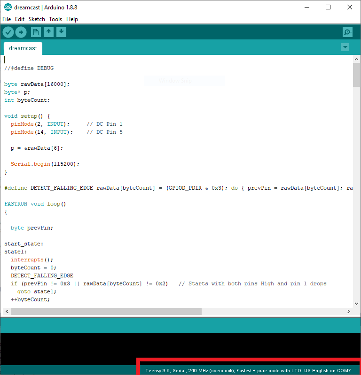
Task: Click the 'byte rawData[16000];' line
Action: coord(37,84)
